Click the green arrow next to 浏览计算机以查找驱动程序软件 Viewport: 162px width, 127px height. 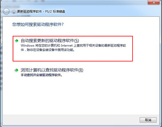(x=16, y=70)
